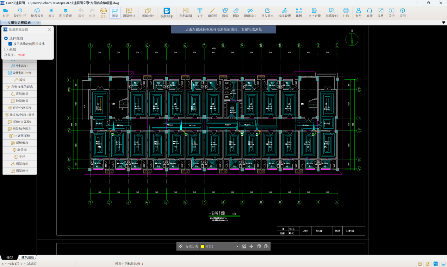Close the 专用宿舍楼暖通 tab
The width and height of the screenshot is (447, 267).
(x=38, y=23)
